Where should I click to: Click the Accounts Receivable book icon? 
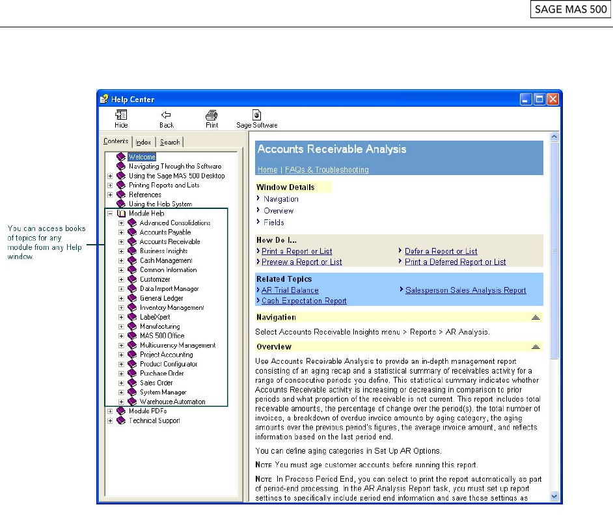click(132, 241)
